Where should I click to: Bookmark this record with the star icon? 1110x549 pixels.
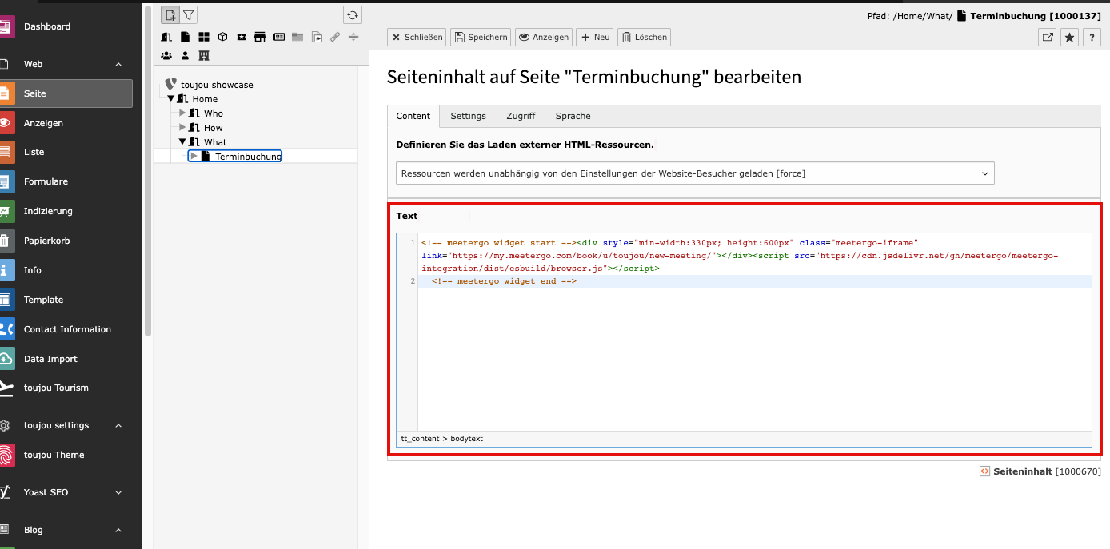[1069, 37]
